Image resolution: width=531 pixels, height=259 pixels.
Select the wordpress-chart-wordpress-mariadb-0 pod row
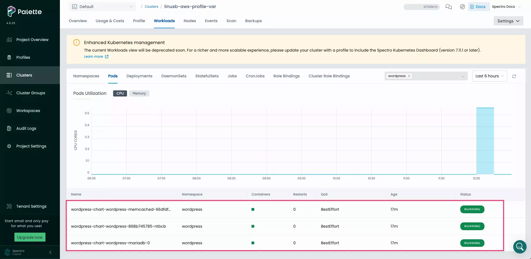(110, 243)
